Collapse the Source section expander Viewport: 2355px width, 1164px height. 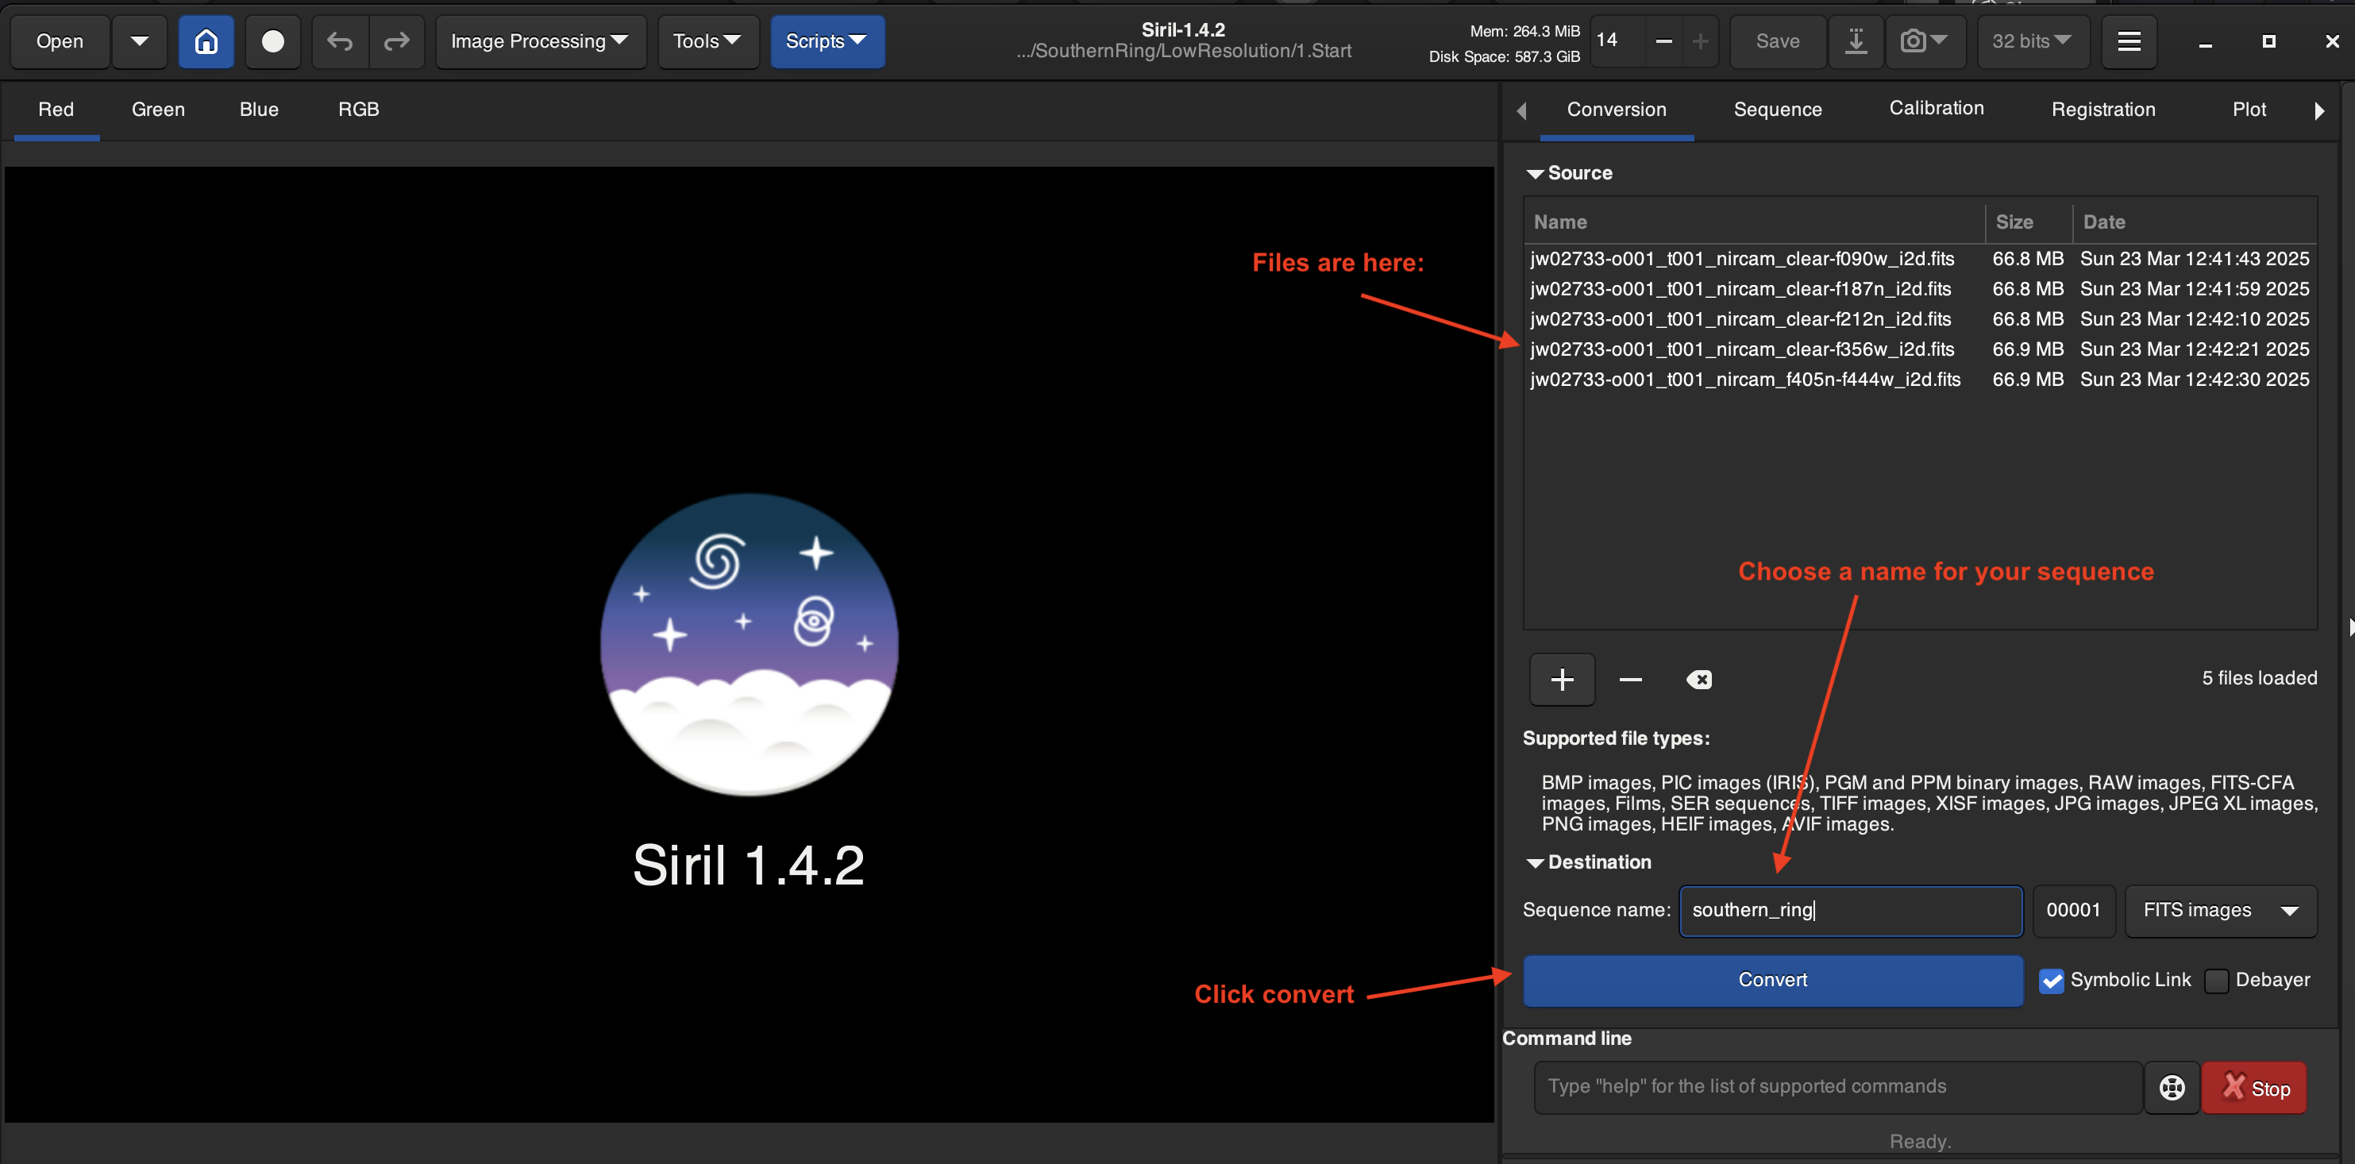tap(1536, 174)
